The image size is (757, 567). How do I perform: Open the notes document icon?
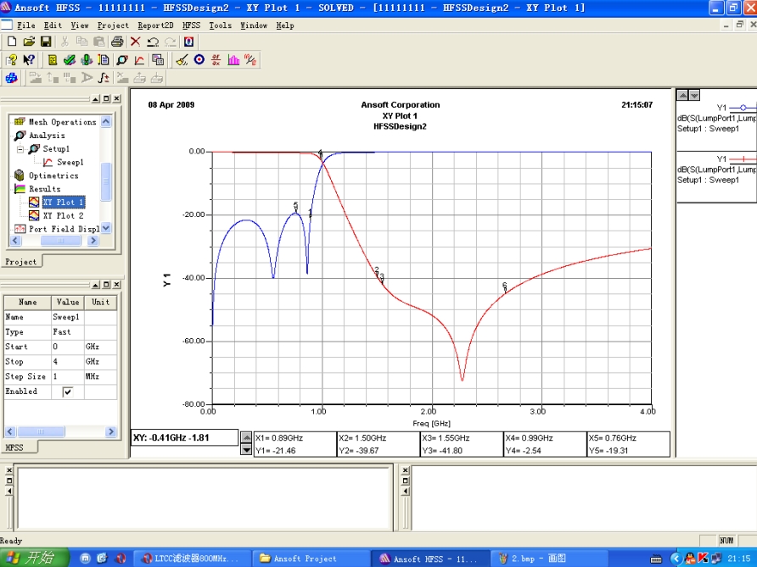(x=104, y=60)
